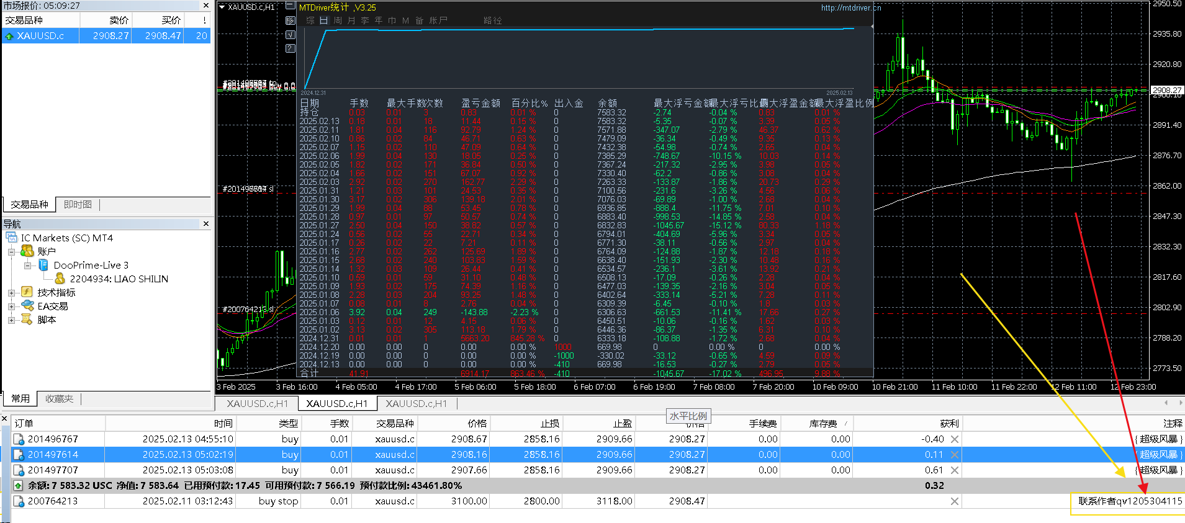Delete pending buy stop order 200764213
The width and height of the screenshot is (1185, 523).
pyautogui.click(x=955, y=501)
